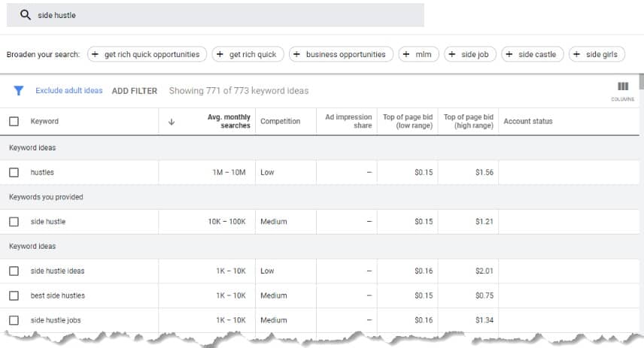Check the box for 'side hustle' keyword

click(x=14, y=222)
